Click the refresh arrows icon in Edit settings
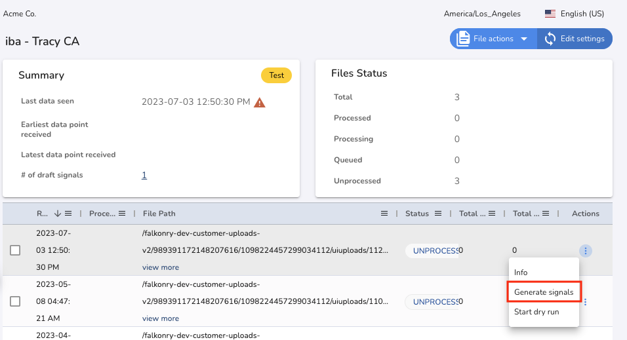Image resolution: width=627 pixels, height=340 pixels. tap(550, 39)
